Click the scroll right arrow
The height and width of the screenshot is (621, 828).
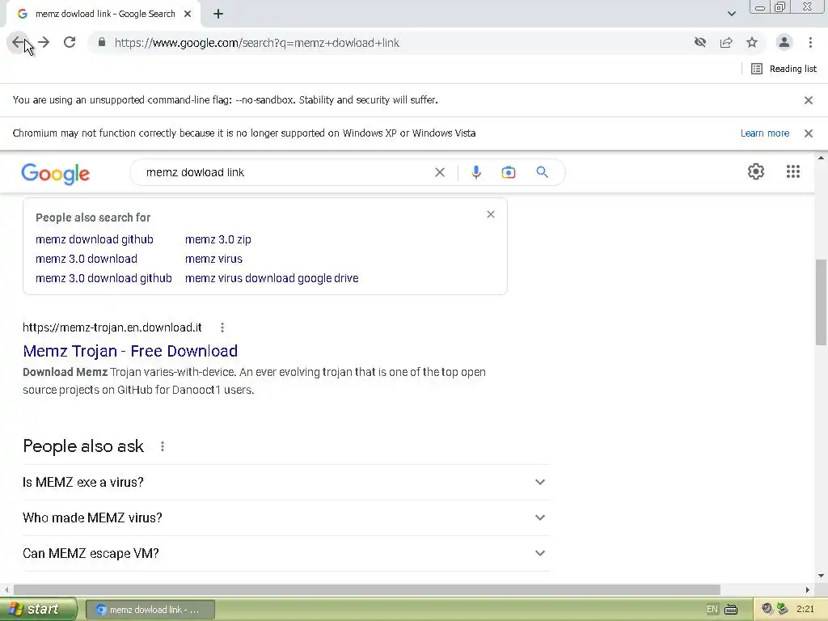tap(808, 589)
